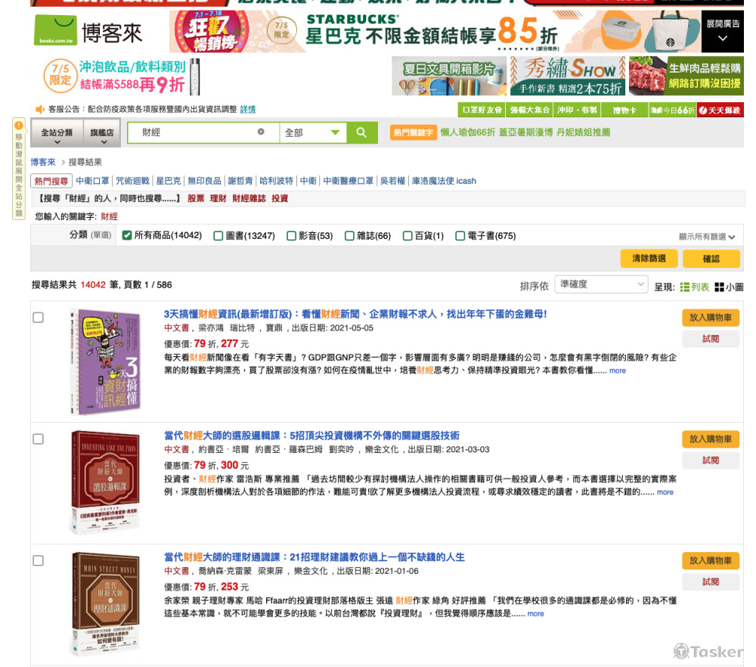Add 當代財經大師的選股邏輯課 to cart
Screen dimensions: 756x667
711,439
